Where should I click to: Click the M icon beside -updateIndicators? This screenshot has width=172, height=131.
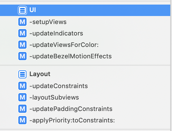click(x=22, y=33)
